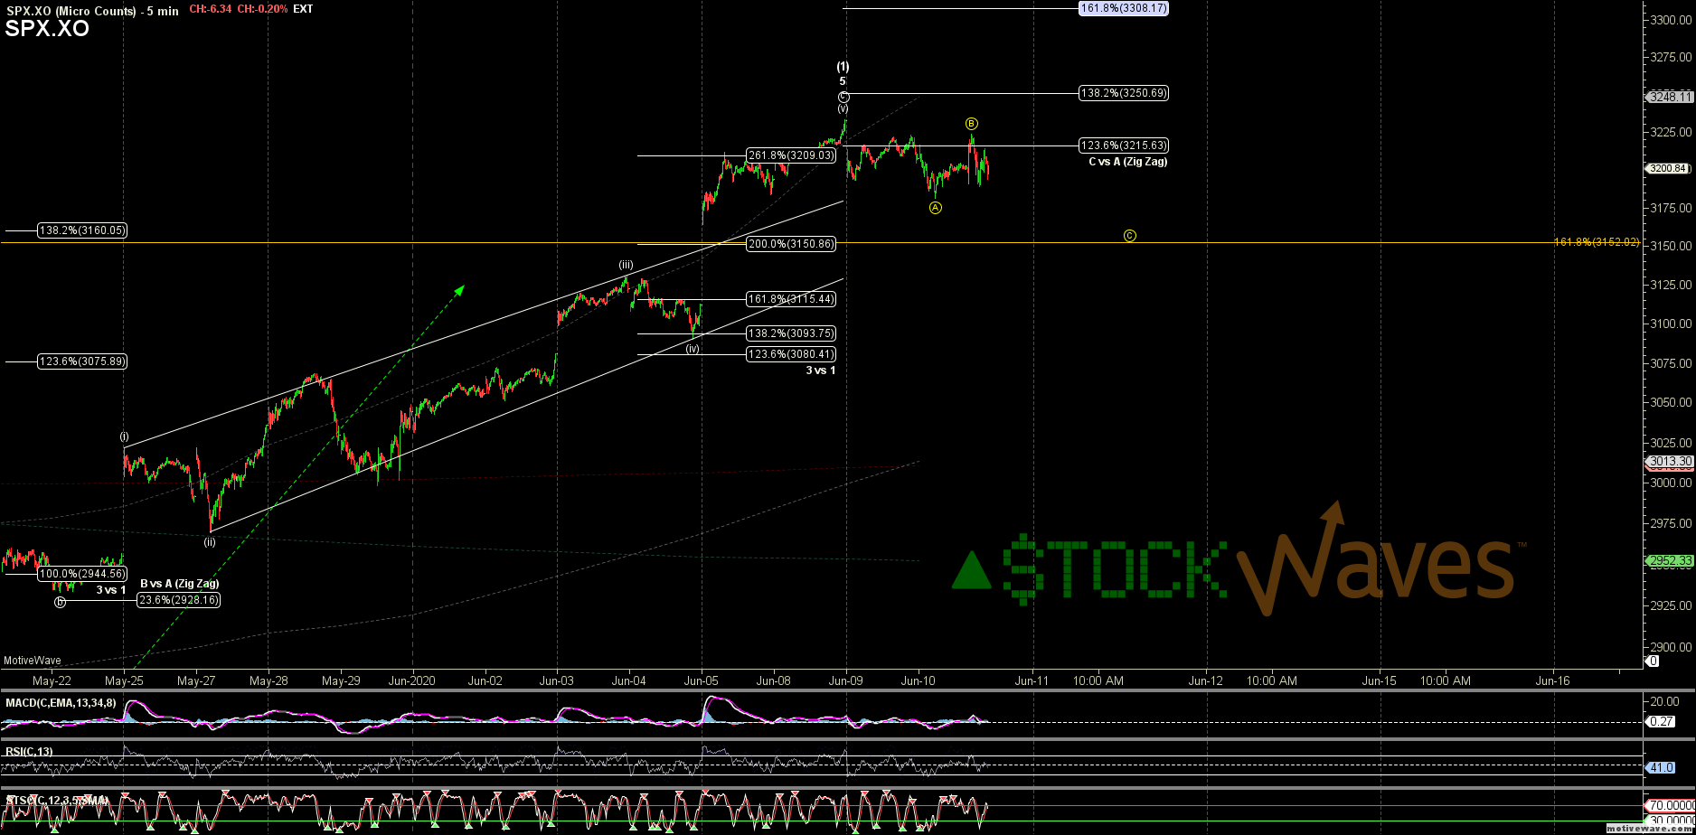1696x835 pixels.
Task: Click the Jun-09 date on time axis
Action: pyautogui.click(x=846, y=680)
